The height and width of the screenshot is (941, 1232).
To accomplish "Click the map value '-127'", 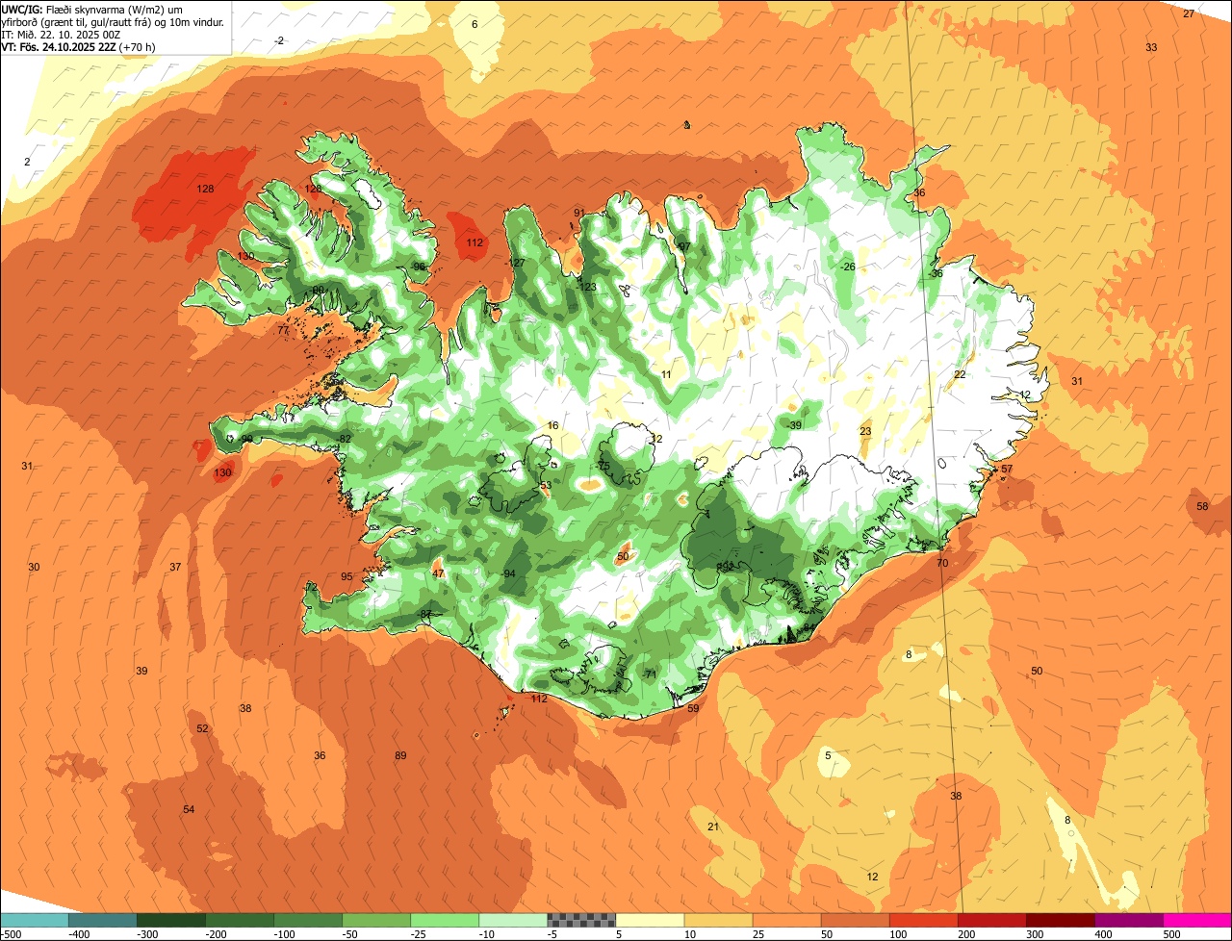I will coord(516,264).
